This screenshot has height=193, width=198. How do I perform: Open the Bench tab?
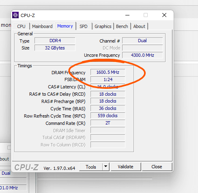[x=122, y=26]
